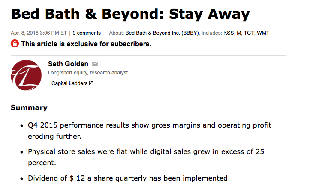Open the author's round red avatar logo
The image size is (313, 187).
coord(26,75)
